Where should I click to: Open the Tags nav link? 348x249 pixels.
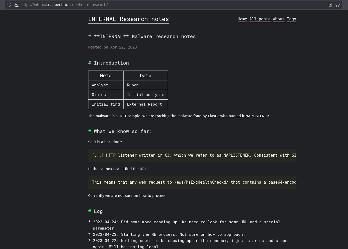click(x=292, y=19)
